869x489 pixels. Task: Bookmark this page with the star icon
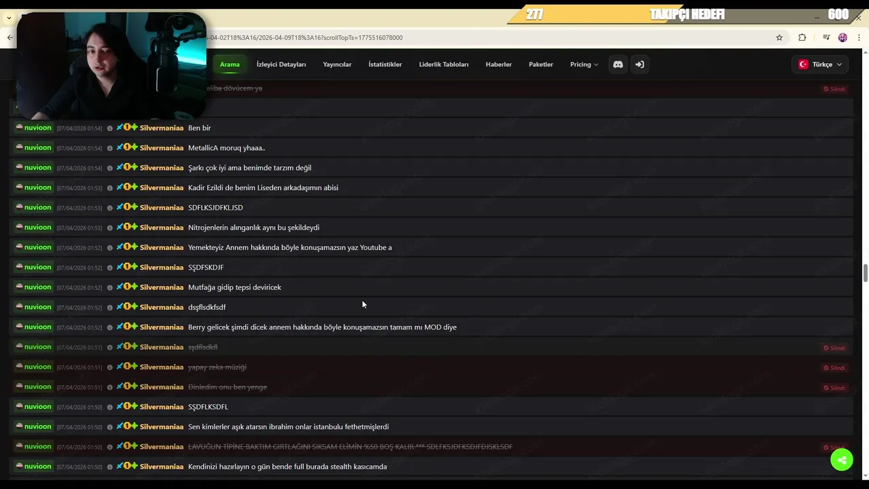(779, 37)
